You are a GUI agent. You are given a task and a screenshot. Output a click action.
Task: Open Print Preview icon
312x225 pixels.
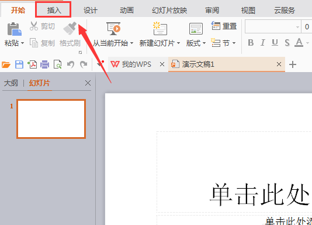point(57,64)
